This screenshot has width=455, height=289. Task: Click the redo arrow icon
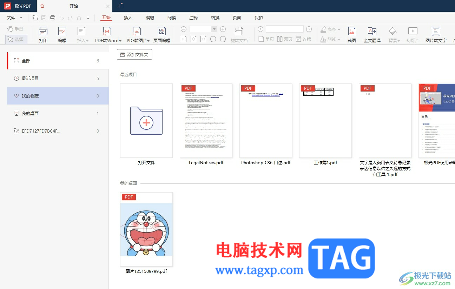coord(70,18)
